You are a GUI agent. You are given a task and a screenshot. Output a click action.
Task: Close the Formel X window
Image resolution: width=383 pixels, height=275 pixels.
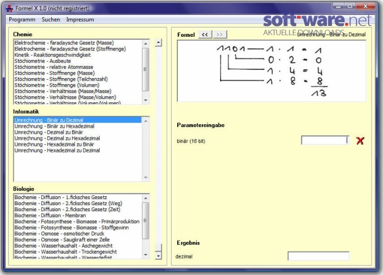(x=365, y=7)
